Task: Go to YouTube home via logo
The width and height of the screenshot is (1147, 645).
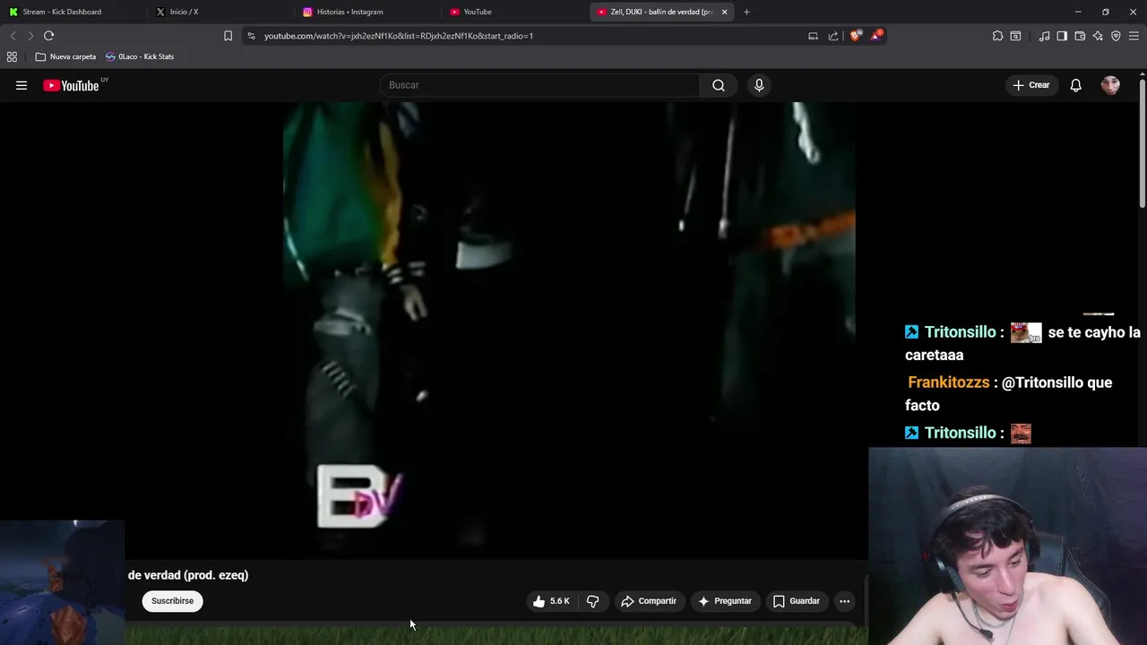Action: [71, 85]
